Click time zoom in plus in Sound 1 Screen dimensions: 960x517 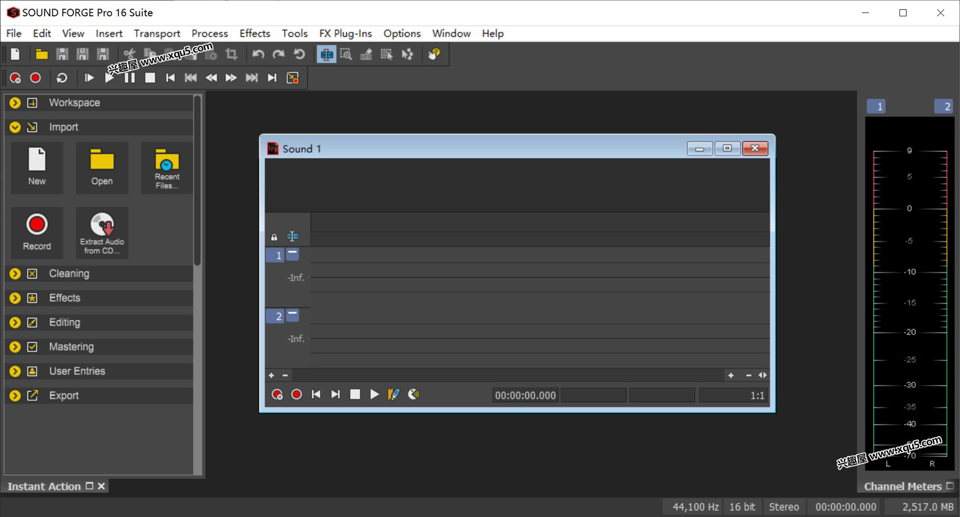[x=731, y=375]
